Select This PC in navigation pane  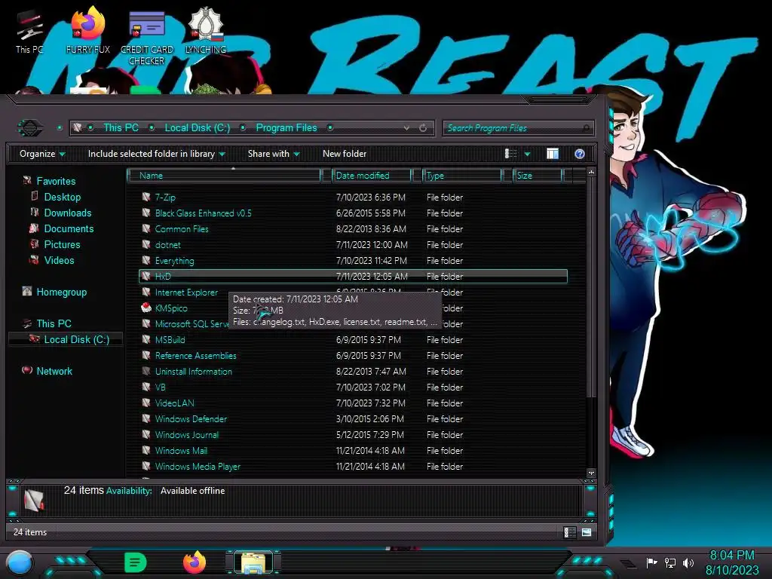[x=54, y=323]
